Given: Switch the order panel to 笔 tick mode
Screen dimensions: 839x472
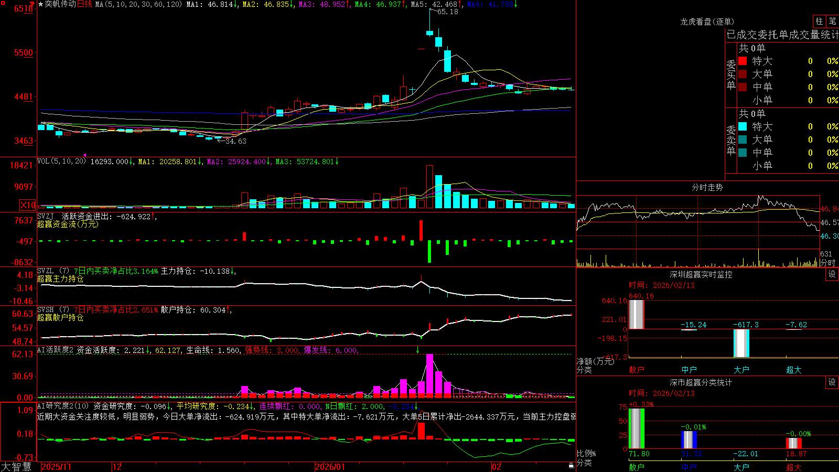Looking at the screenshot, I should click(832, 22).
